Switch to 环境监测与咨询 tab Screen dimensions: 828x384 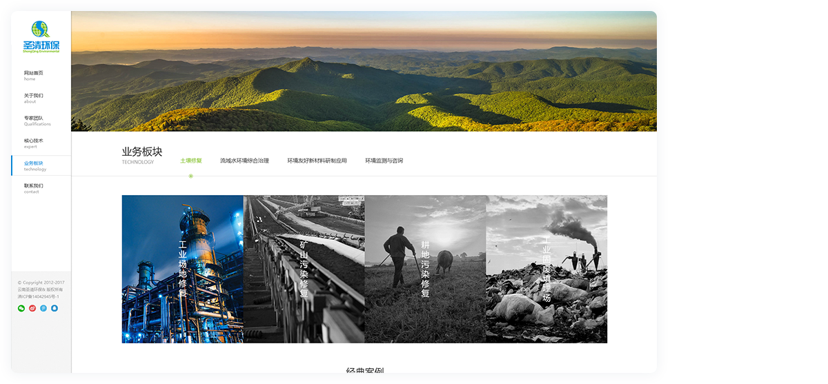pyautogui.click(x=384, y=161)
